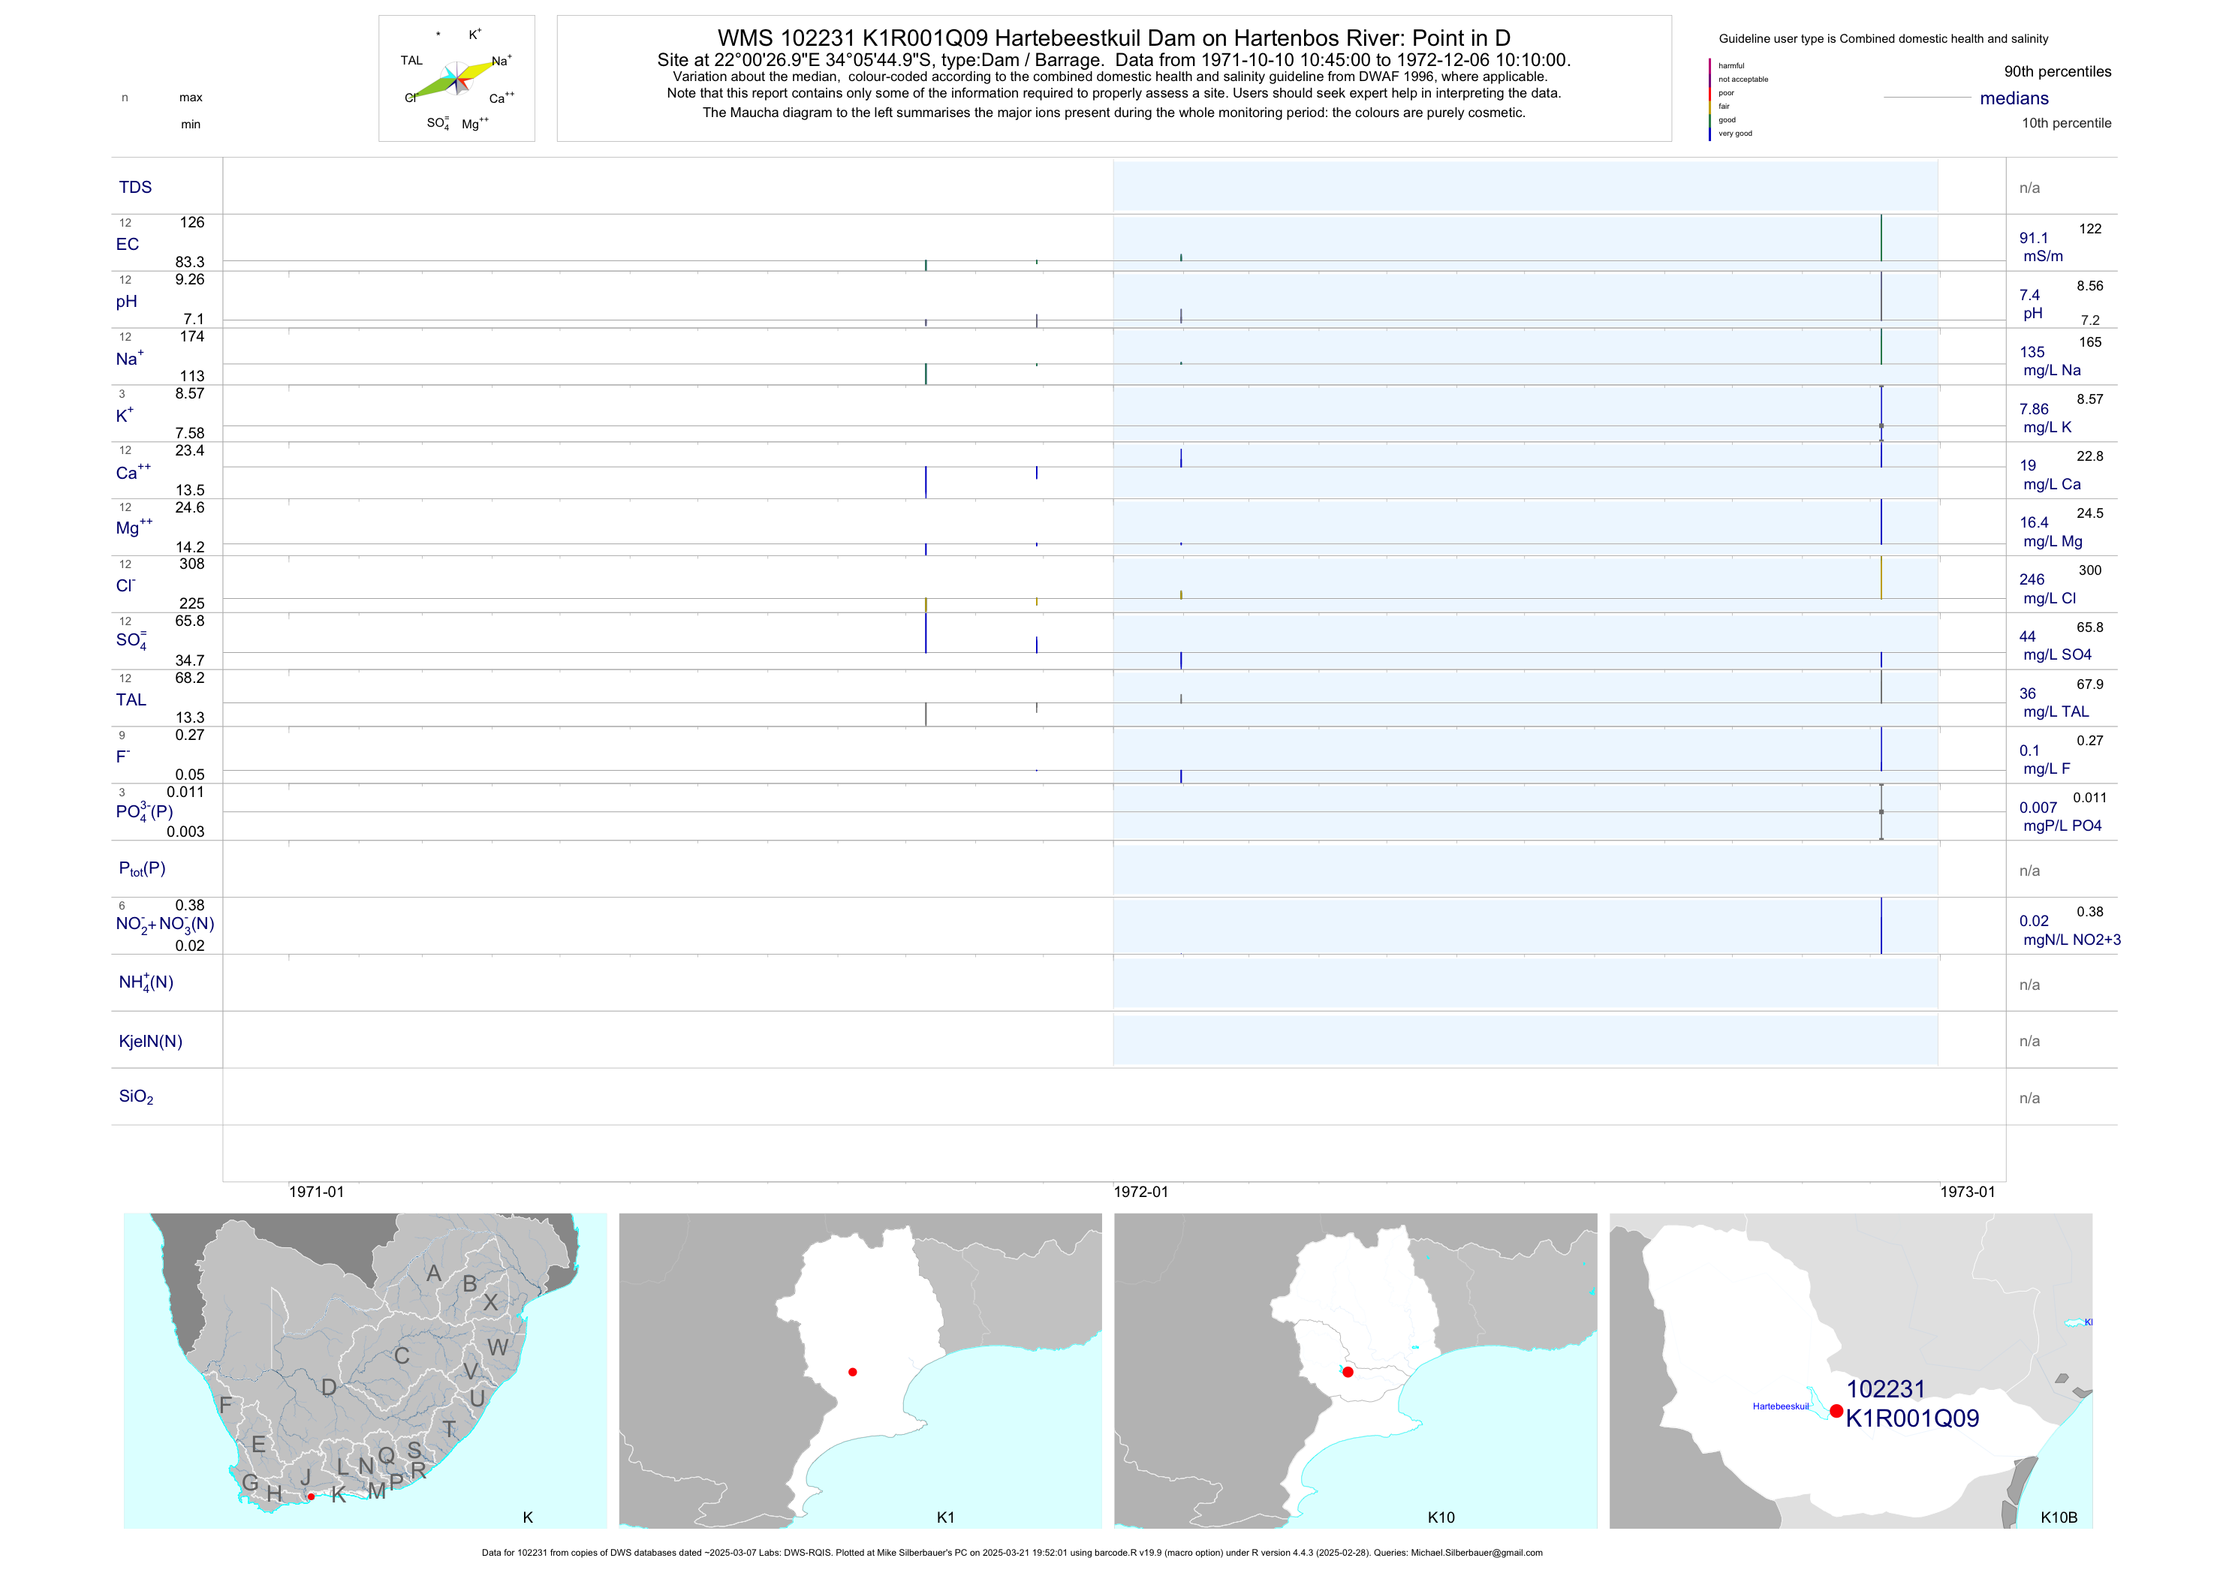Select the 1972-01 time axis label
Image resolution: width=2229 pixels, height=1576 pixels.
(x=1140, y=1192)
